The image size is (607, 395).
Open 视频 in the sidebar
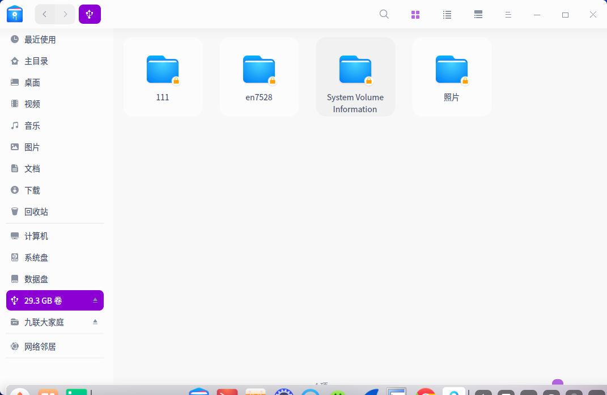point(55,104)
